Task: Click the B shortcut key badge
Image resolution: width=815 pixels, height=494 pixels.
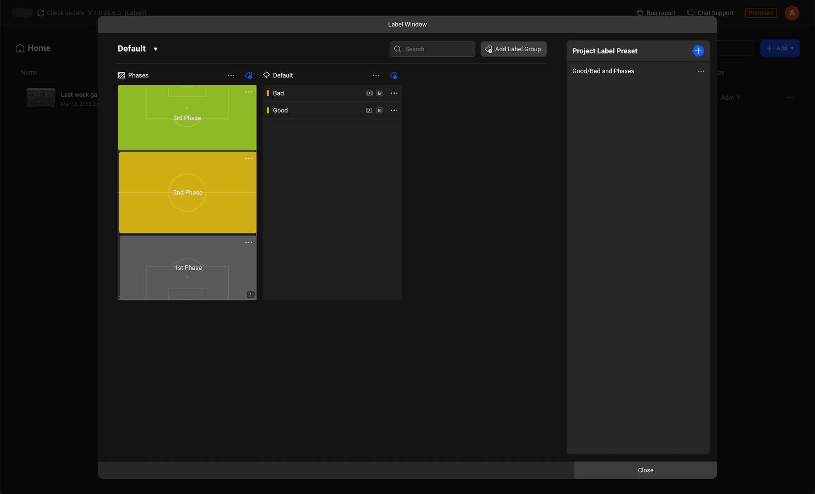Action: click(379, 93)
